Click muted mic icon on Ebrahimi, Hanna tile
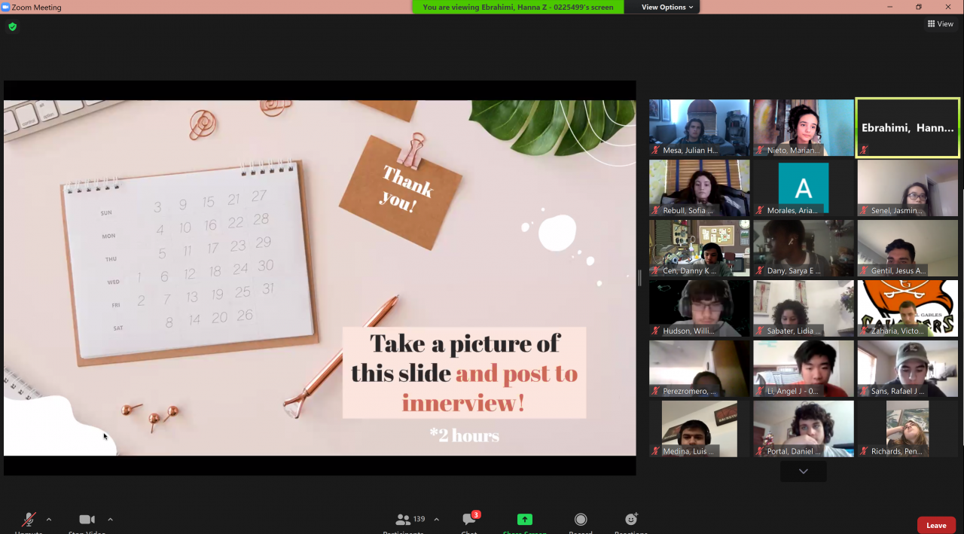The height and width of the screenshot is (534, 964). point(864,150)
